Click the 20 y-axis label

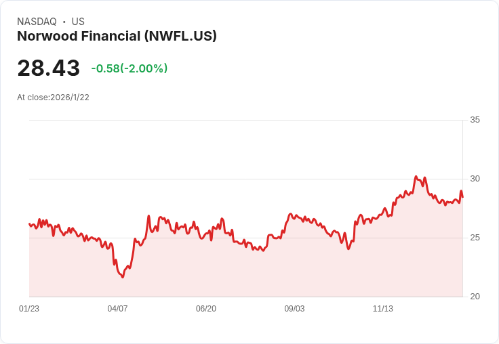pyautogui.click(x=475, y=297)
